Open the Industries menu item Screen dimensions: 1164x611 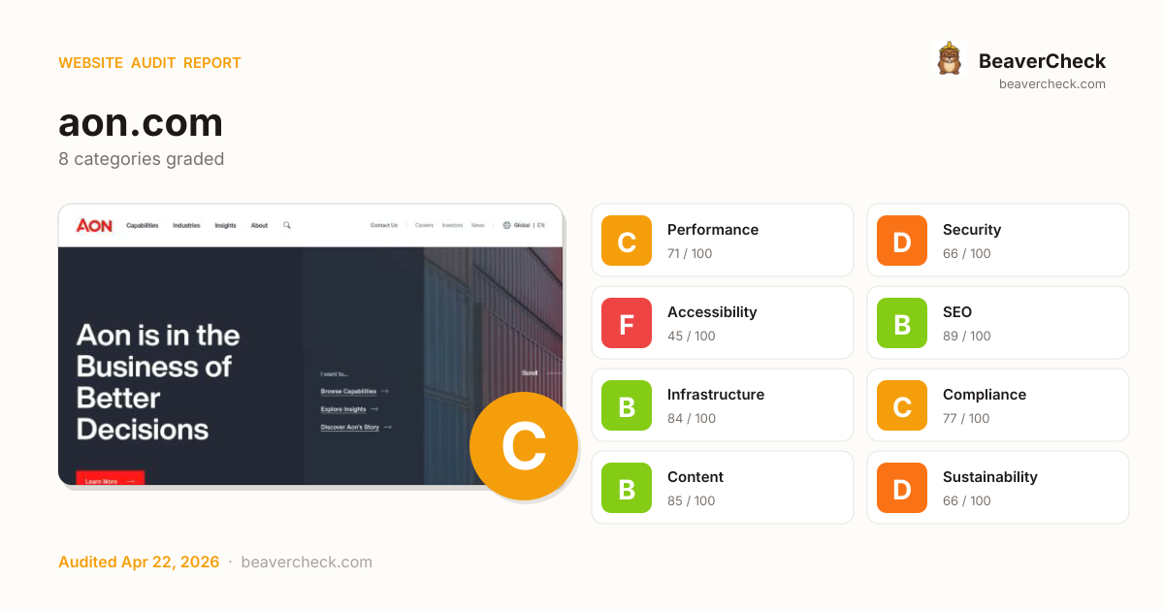(x=186, y=225)
